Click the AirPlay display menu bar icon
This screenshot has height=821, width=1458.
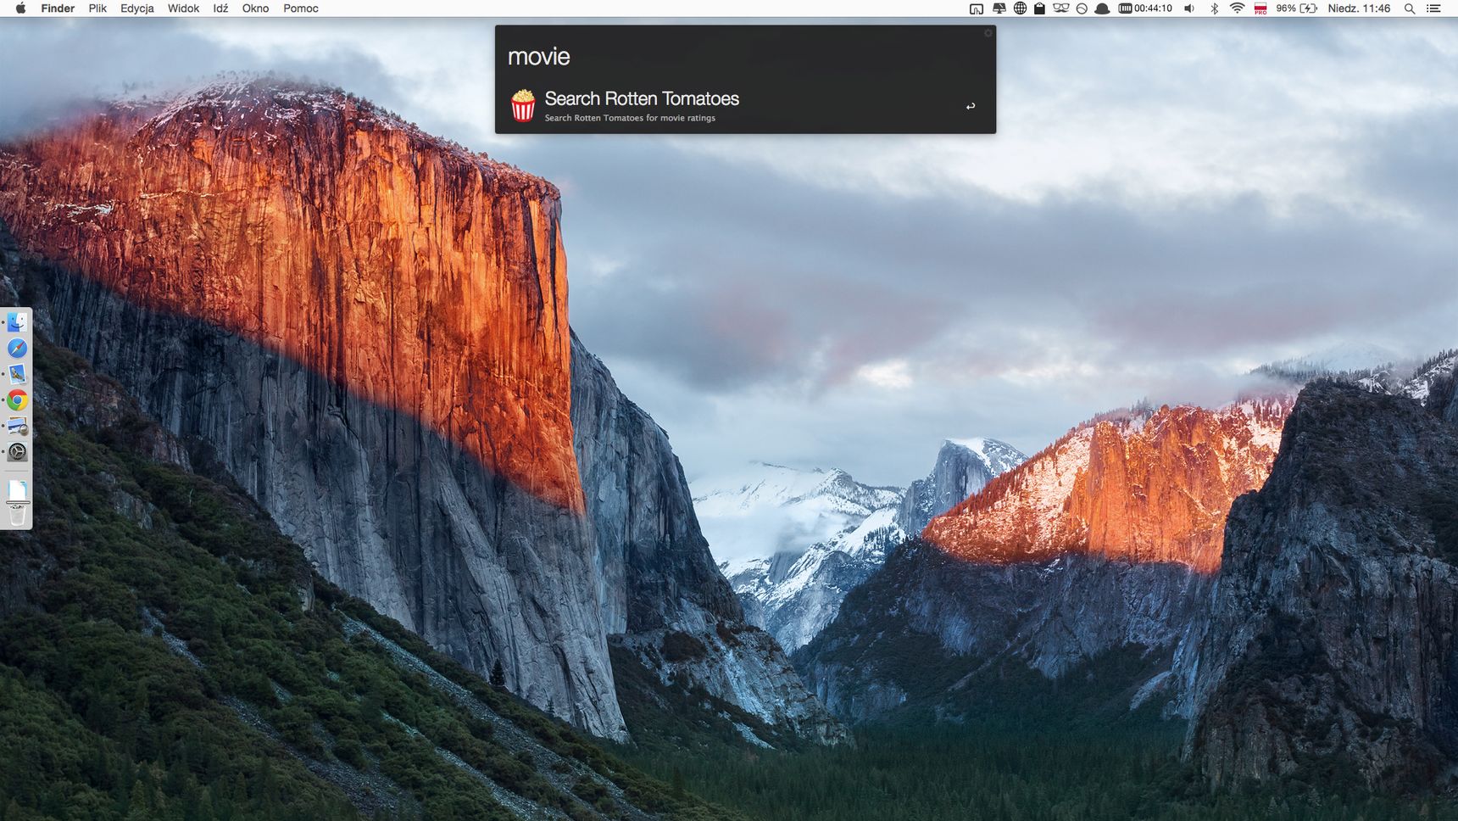click(x=977, y=8)
